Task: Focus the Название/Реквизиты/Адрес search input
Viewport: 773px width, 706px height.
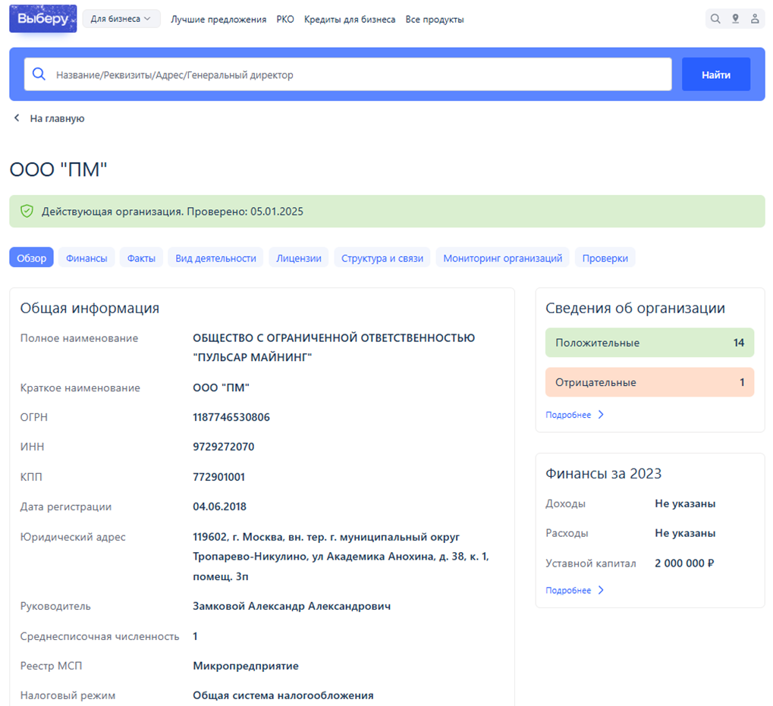Action: (348, 74)
